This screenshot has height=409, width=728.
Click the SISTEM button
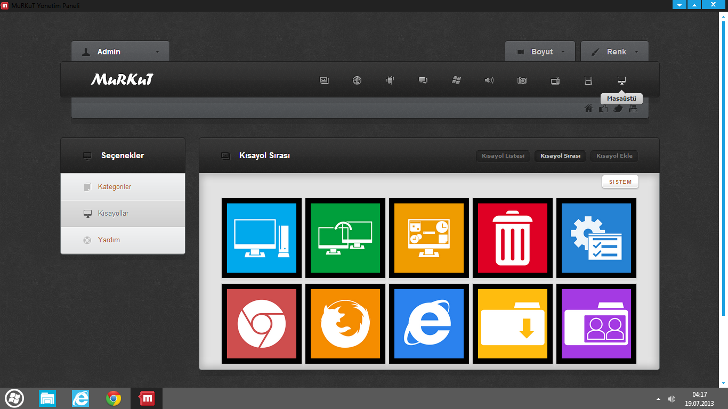click(x=620, y=182)
